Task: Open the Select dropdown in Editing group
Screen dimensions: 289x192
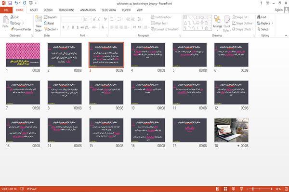Action: (x=263, y=29)
